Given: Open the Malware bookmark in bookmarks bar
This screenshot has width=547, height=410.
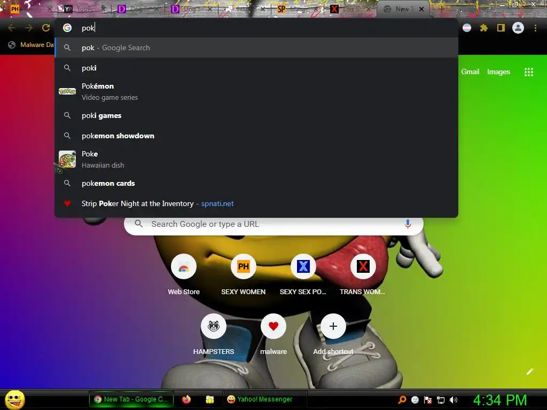Looking at the screenshot, I should (31, 45).
